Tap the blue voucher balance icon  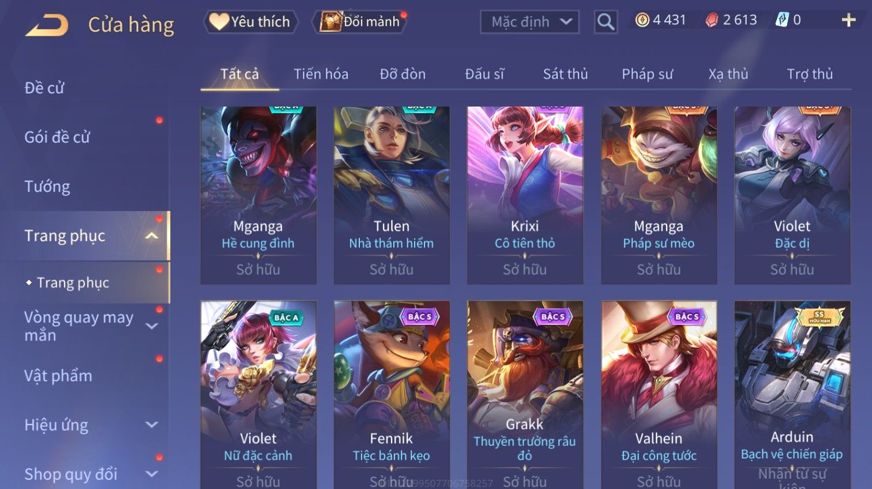pos(782,20)
